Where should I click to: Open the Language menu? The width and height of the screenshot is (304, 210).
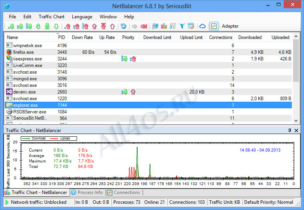tap(82, 17)
